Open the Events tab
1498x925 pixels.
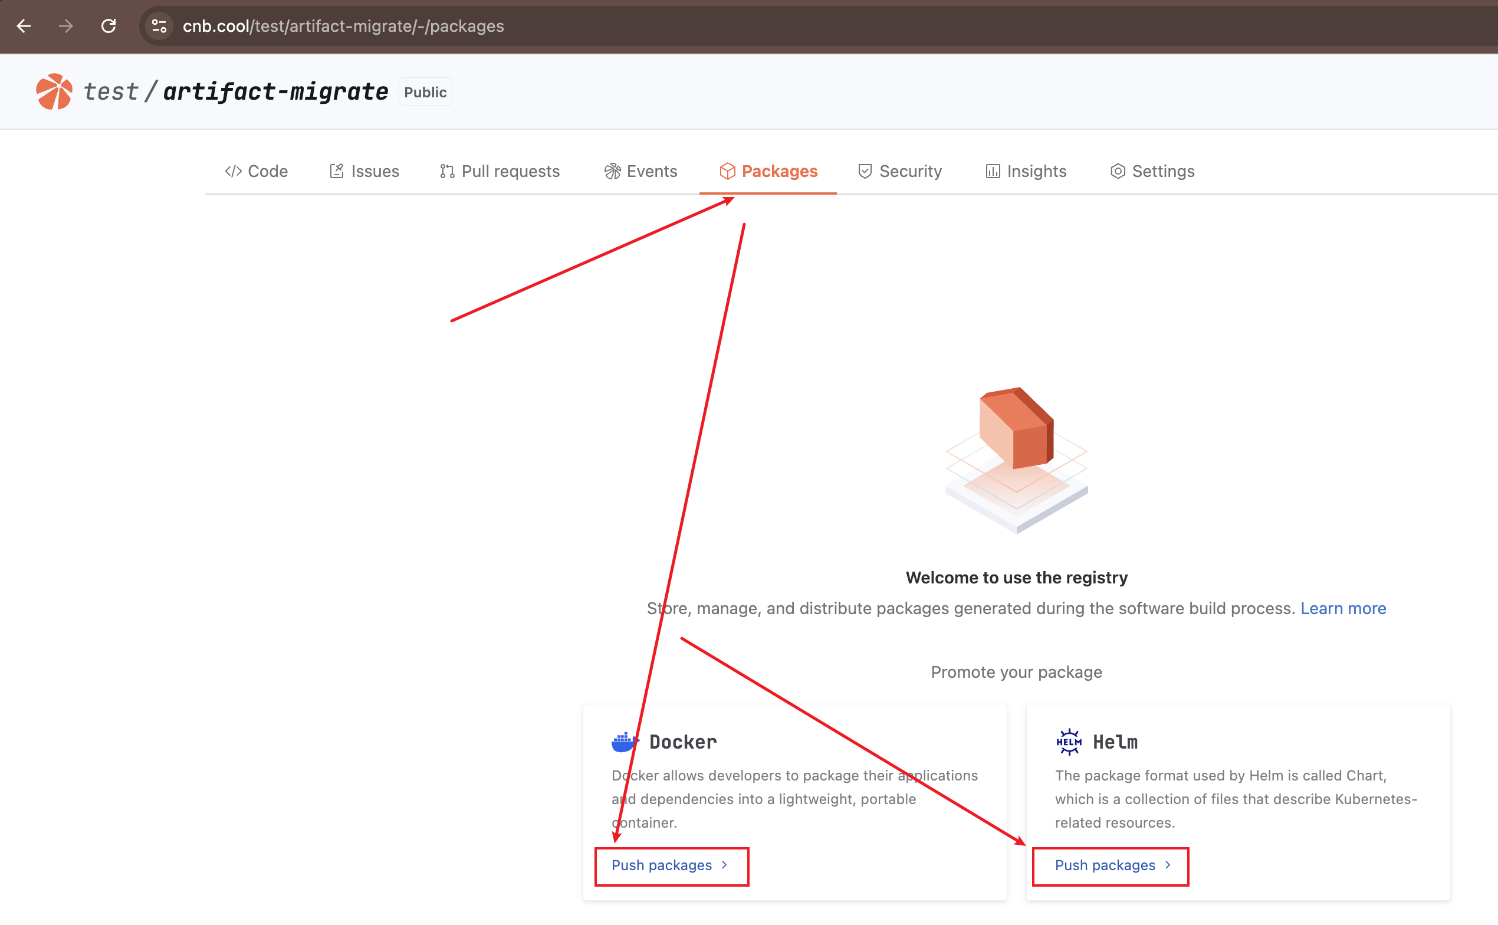point(640,171)
